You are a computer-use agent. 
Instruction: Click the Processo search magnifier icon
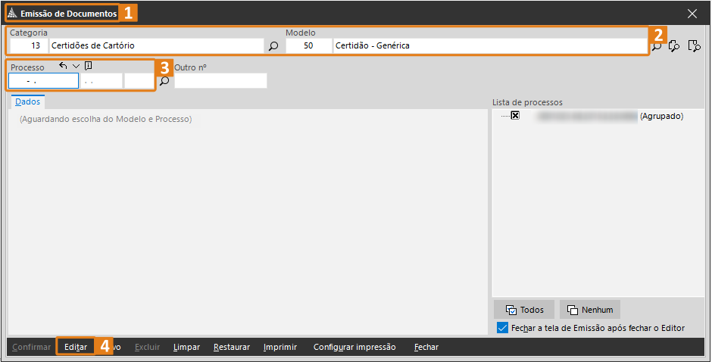tap(164, 81)
